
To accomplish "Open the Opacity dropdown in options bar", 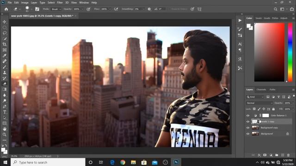I will pyautogui.click(x=82, y=9).
